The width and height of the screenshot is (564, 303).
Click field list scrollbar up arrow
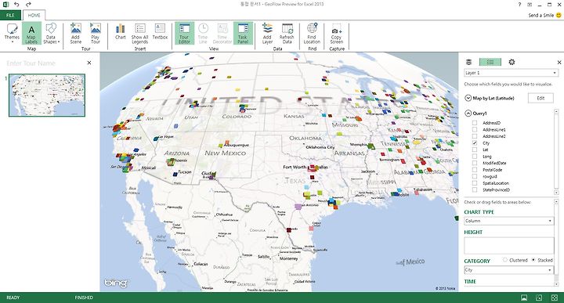point(556,111)
